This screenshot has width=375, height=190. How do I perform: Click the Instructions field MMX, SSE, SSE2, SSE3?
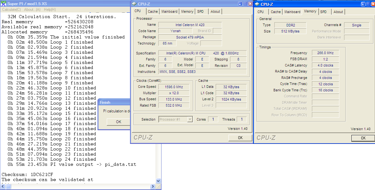(x=203, y=72)
